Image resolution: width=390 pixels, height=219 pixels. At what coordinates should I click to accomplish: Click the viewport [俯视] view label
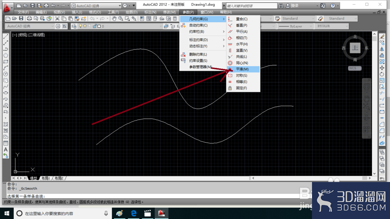[22, 35]
